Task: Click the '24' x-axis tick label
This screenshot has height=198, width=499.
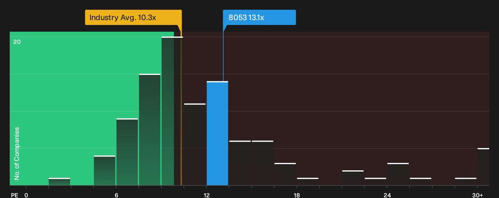Action: click(387, 195)
